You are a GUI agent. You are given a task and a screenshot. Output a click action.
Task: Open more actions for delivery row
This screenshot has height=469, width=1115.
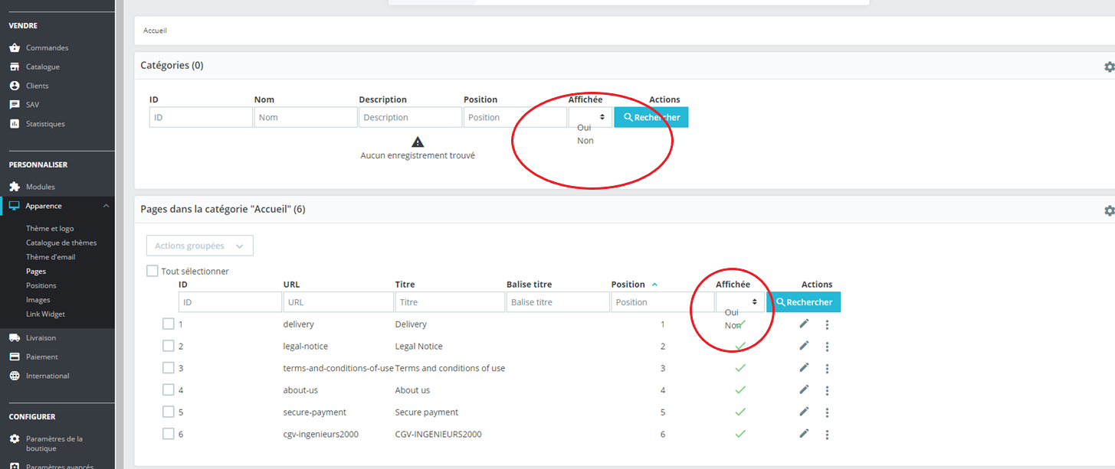click(x=827, y=324)
